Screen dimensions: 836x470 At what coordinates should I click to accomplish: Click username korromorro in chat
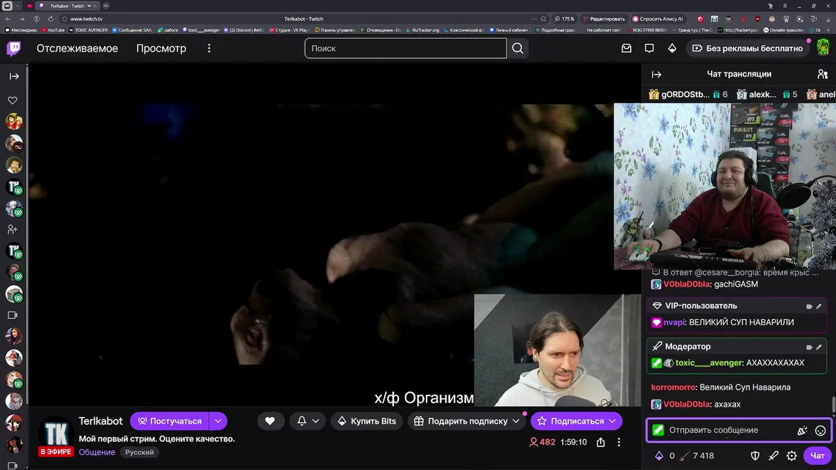[673, 387]
